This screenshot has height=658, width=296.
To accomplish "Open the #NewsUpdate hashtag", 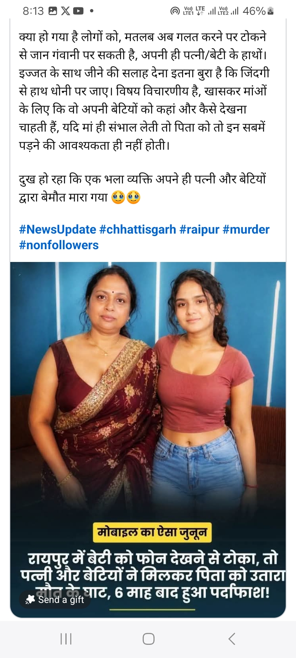I will click(x=58, y=229).
